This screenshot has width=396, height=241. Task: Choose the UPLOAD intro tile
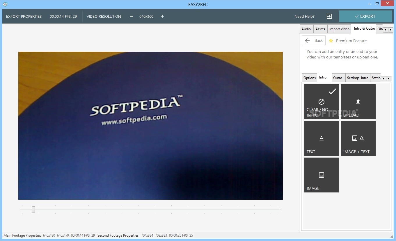coord(358,102)
